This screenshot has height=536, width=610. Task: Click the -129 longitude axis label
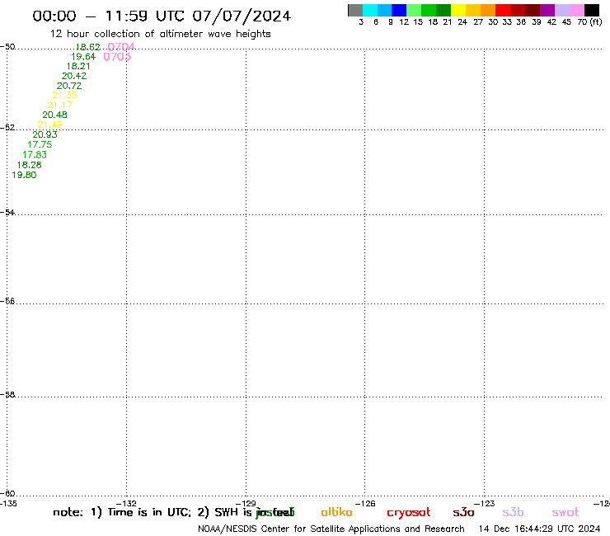pyautogui.click(x=246, y=503)
